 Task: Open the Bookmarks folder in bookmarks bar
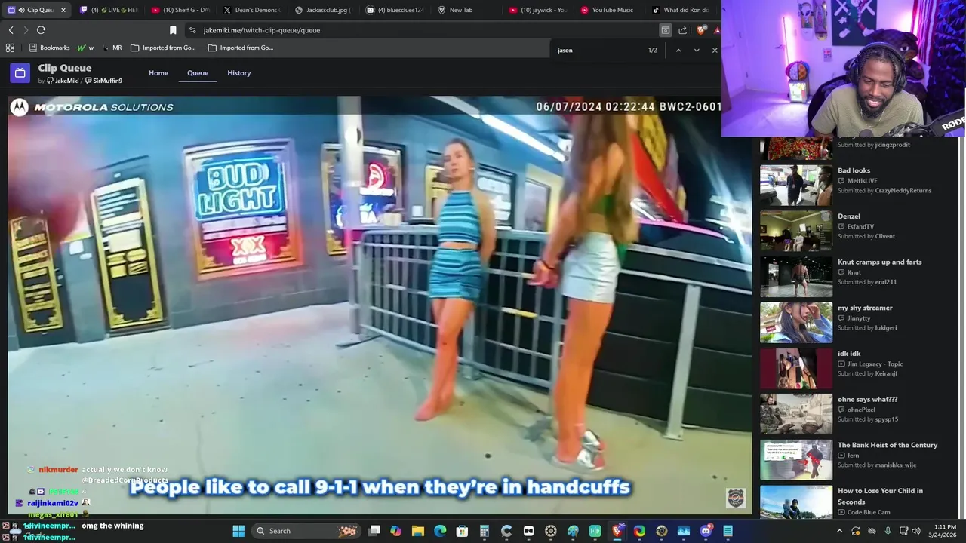[49, 48]
